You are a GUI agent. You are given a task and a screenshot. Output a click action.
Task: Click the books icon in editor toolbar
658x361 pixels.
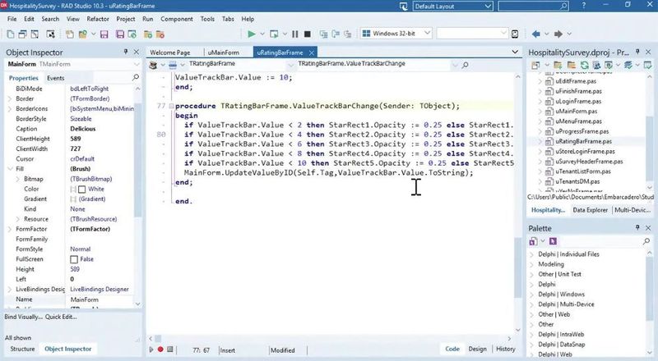153,65
